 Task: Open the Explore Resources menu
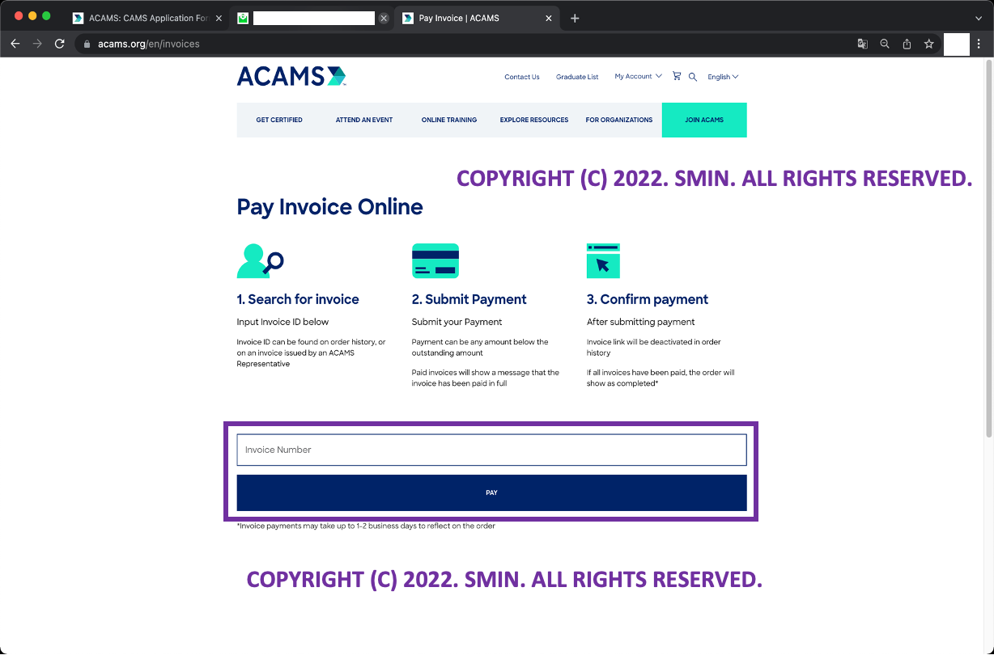534,120
